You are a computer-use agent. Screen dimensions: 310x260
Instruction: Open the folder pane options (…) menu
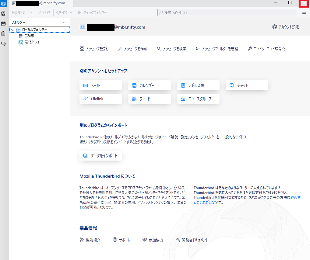coord(65,22)
